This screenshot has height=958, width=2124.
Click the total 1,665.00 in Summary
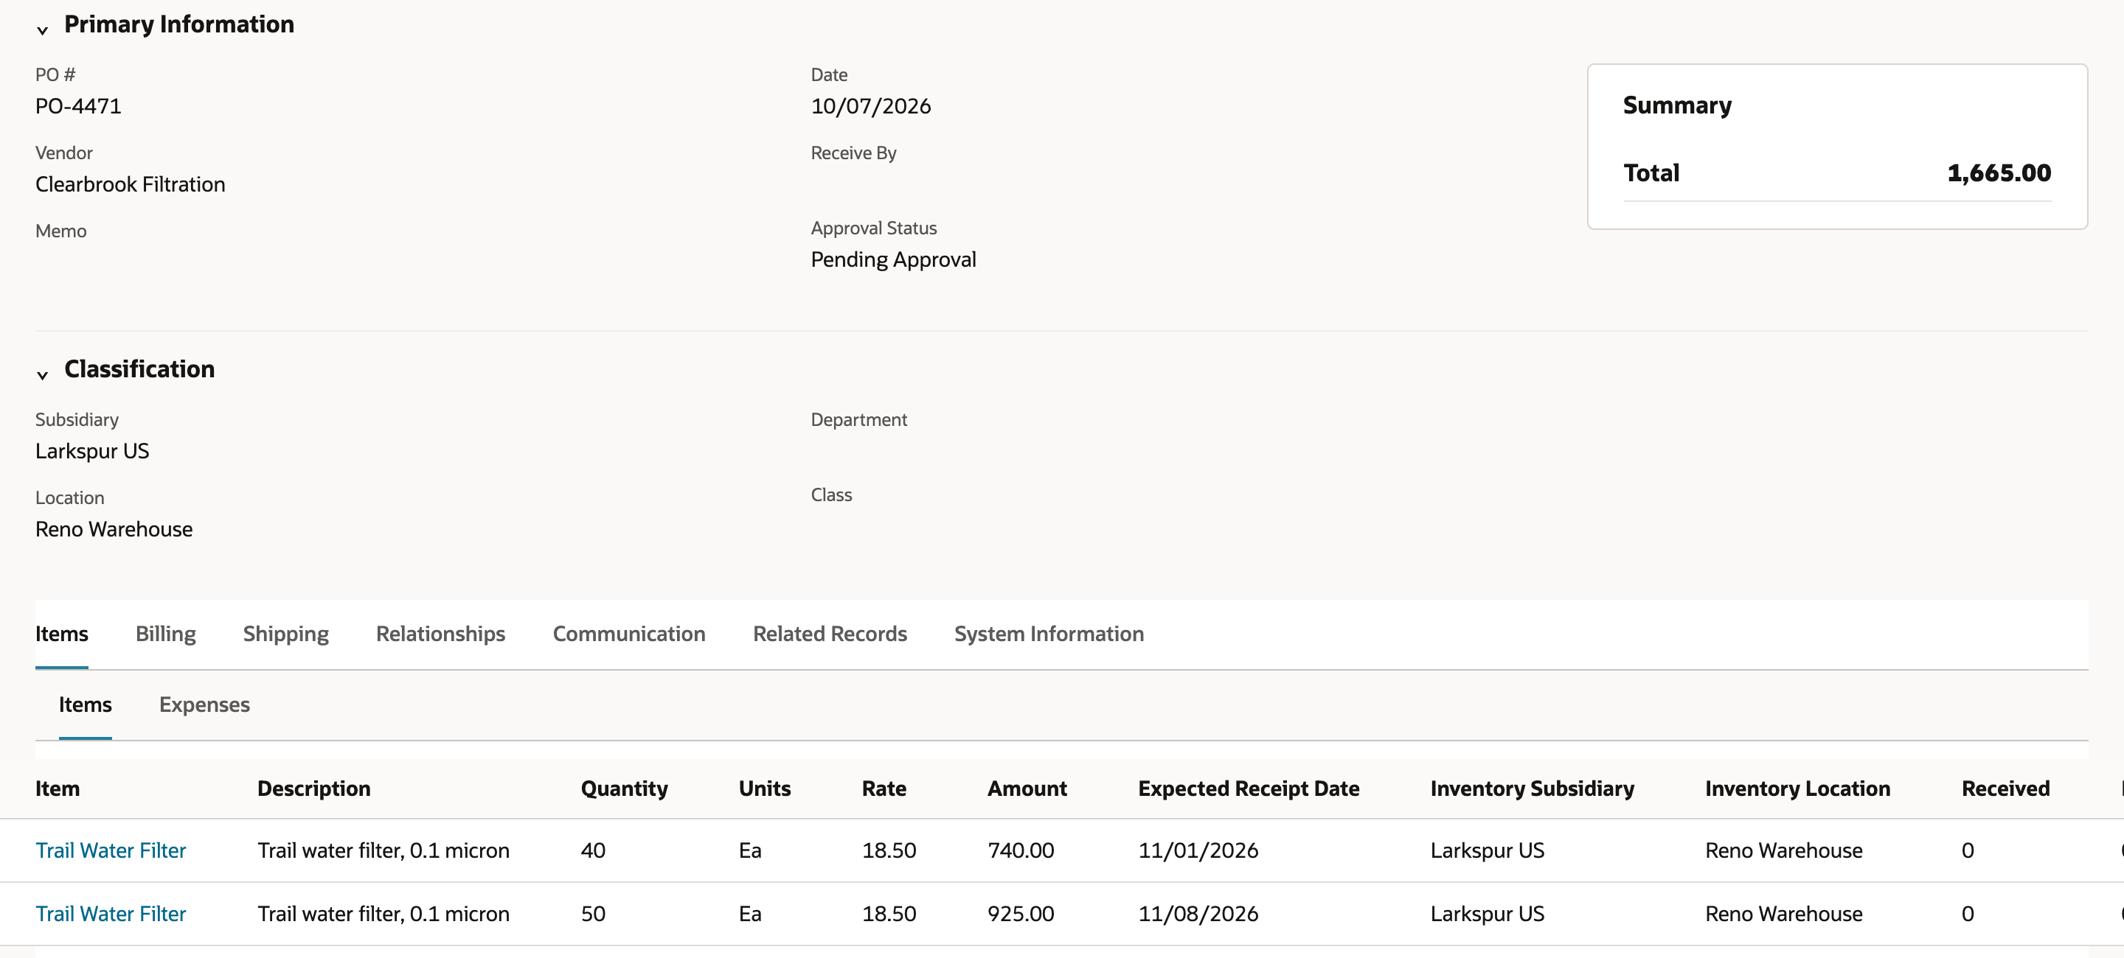1999,173
